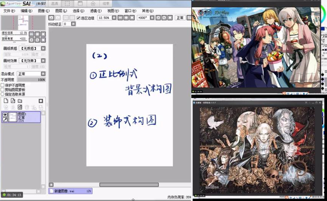The image size is (327, 201).
Task: Click toolbar rotate clockwise icon
Action: tap(164, 18)
